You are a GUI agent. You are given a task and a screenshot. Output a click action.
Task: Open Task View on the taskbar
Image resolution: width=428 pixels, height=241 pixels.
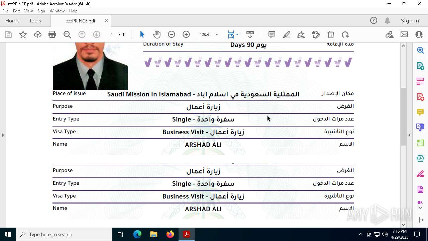tap(120, 234)
